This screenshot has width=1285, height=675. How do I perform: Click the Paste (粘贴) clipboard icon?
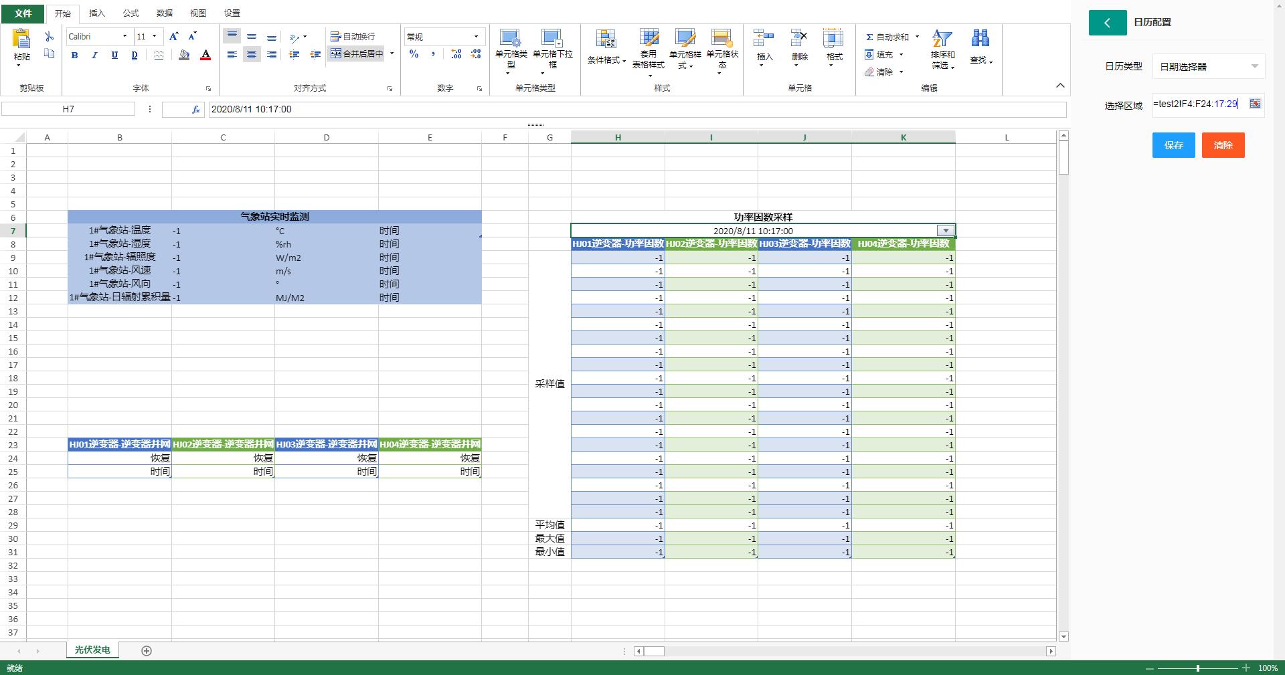[22, 40]
